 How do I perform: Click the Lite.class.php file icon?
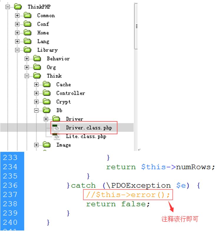pyautogui.click(x=56, y=136)
